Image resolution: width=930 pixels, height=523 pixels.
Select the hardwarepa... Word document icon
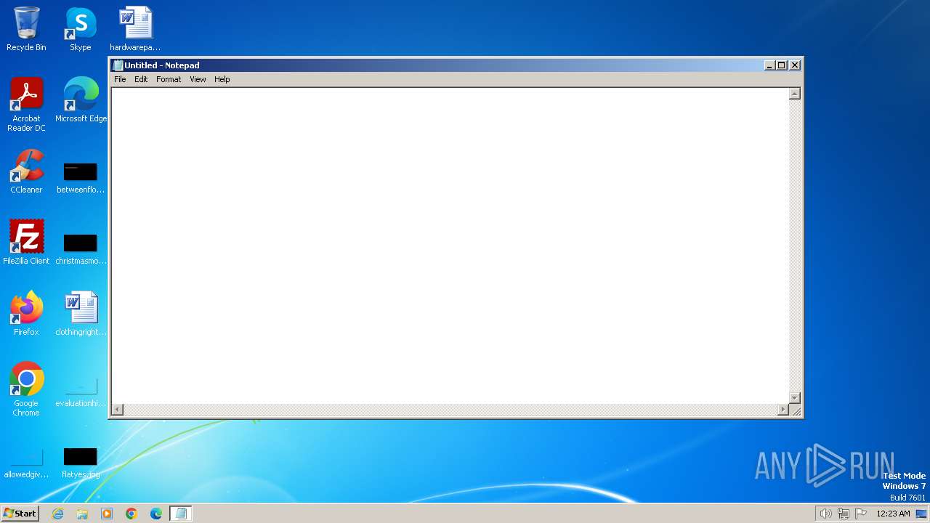pos(135,29)
